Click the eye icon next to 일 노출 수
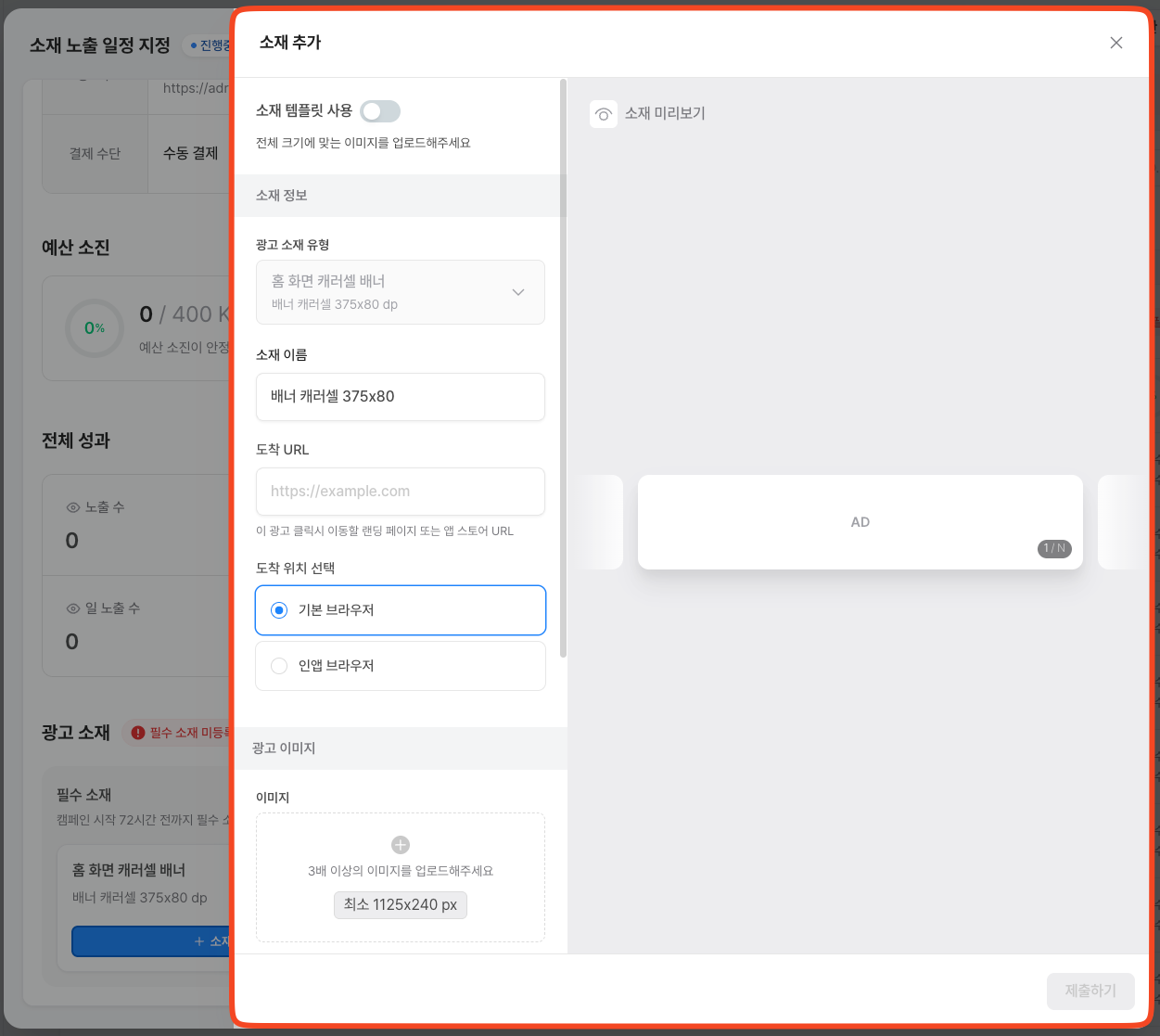The width and height of the screenshot is (1160, 1036). pyautogui.click(x=73, y=608)
